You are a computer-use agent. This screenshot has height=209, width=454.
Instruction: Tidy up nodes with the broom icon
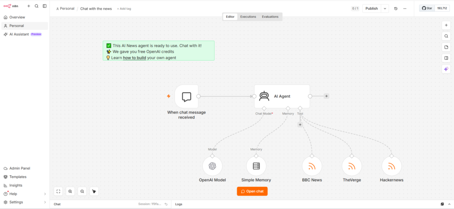coord(94,191)
